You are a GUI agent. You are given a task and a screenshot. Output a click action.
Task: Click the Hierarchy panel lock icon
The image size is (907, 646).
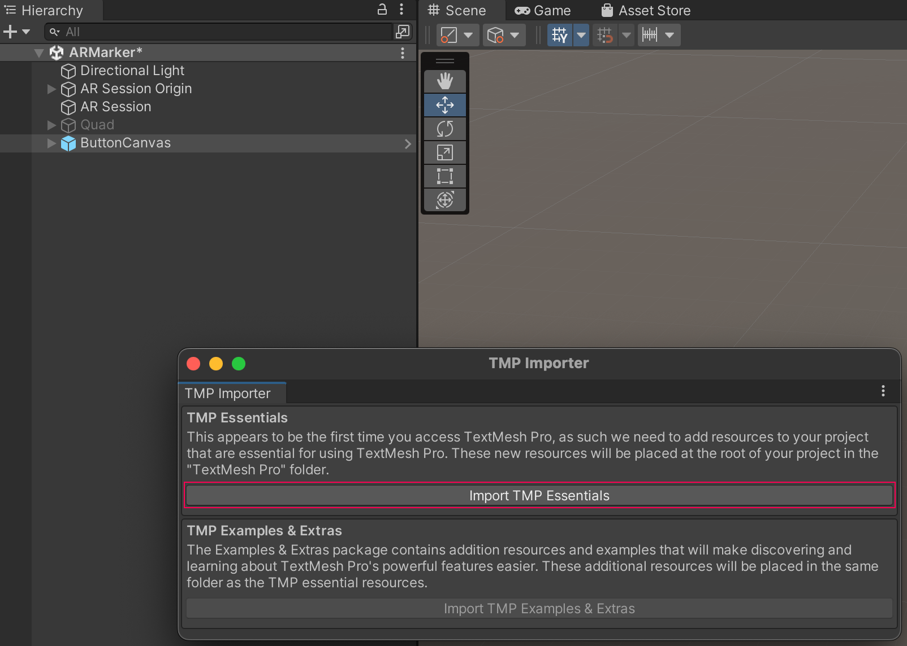[x=382, y=10]
